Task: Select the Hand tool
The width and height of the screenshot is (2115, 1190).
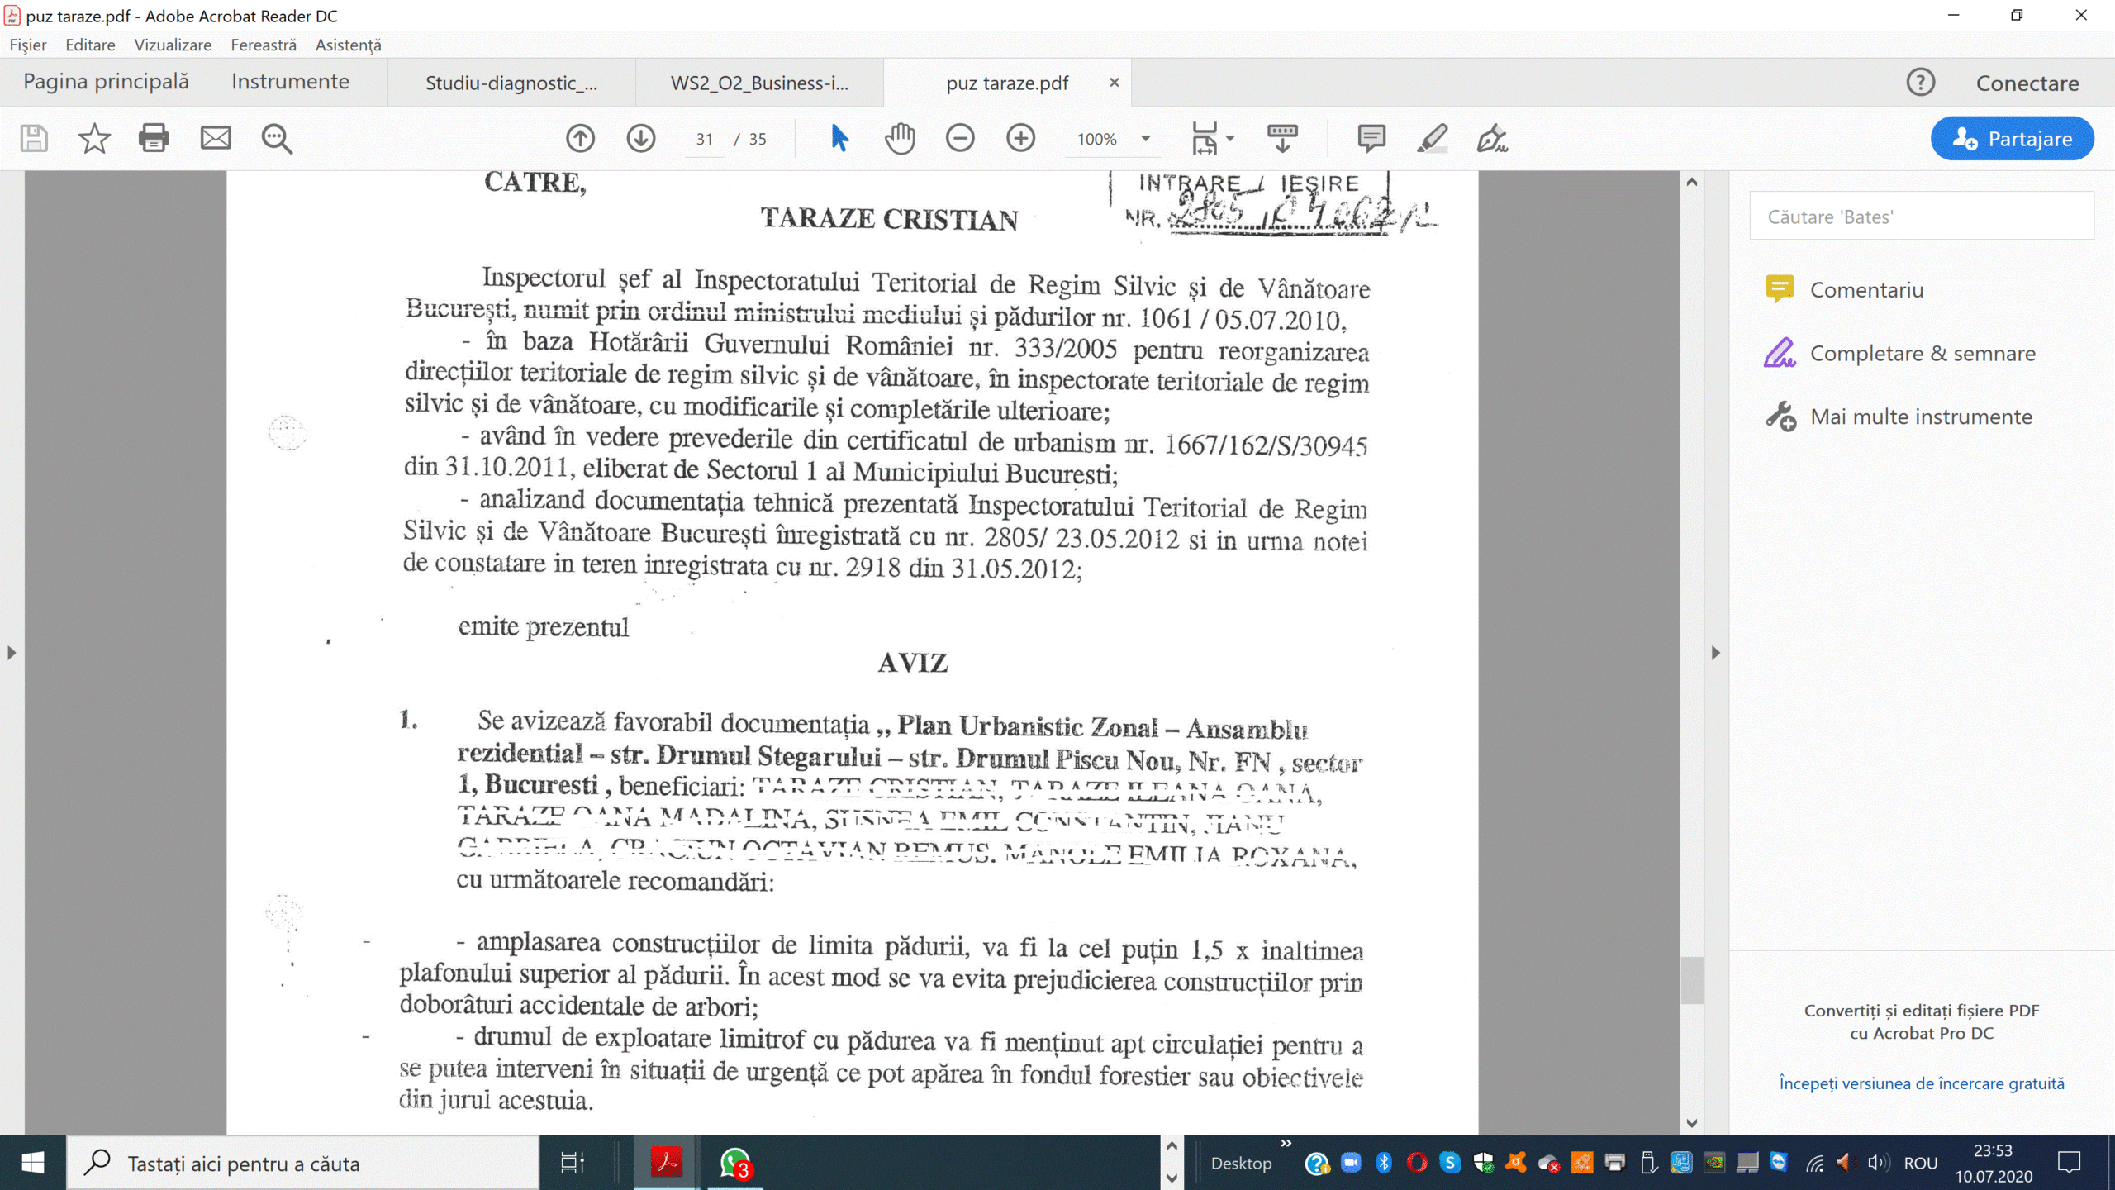Action: [x=900, y=138]
